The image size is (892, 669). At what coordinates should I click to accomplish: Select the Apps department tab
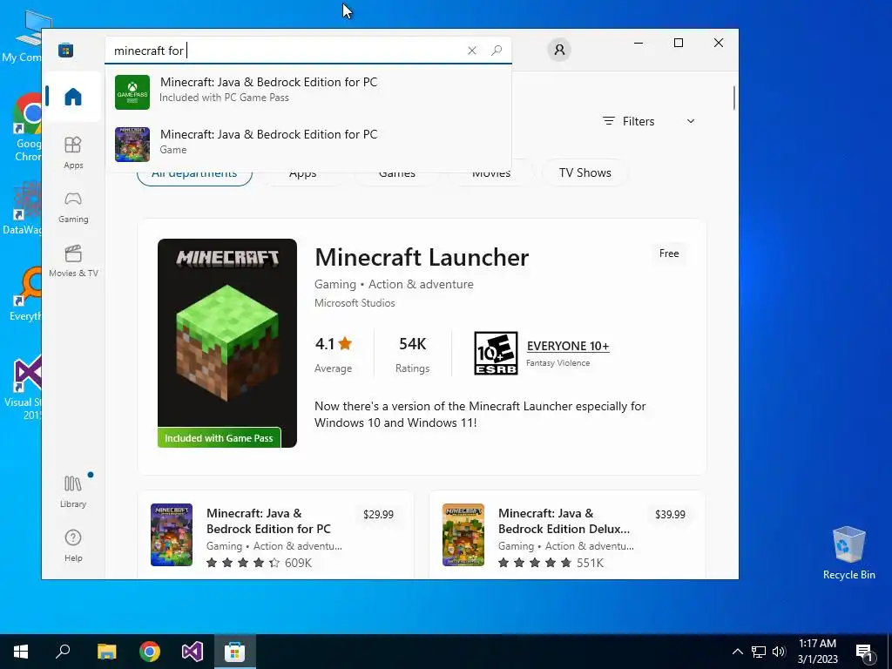click(302, 173)
